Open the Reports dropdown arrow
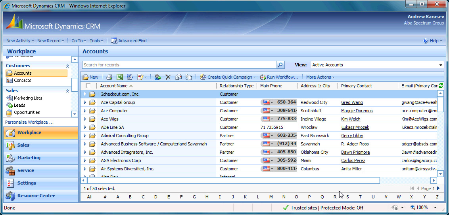This screenshot has width=449, height=215. [146, 77]
